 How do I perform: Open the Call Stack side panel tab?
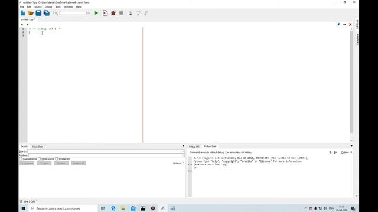tap(357, 25)
